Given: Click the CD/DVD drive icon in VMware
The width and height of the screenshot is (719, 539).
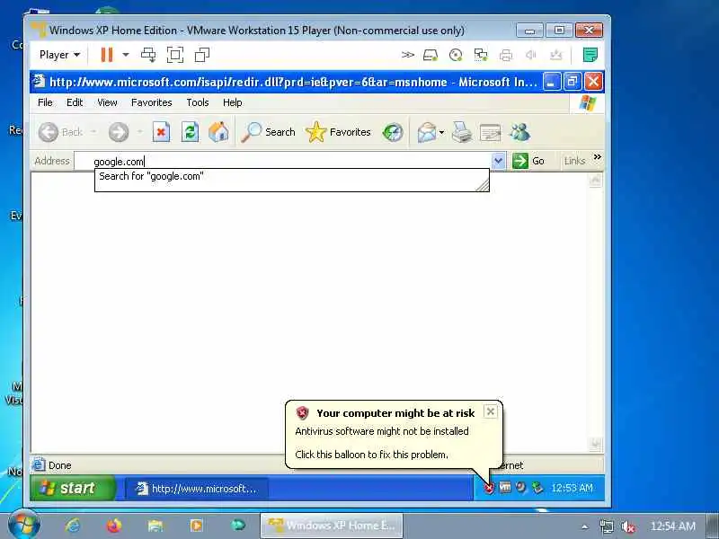Looking at the screenshot, I should tap(456, 56).
